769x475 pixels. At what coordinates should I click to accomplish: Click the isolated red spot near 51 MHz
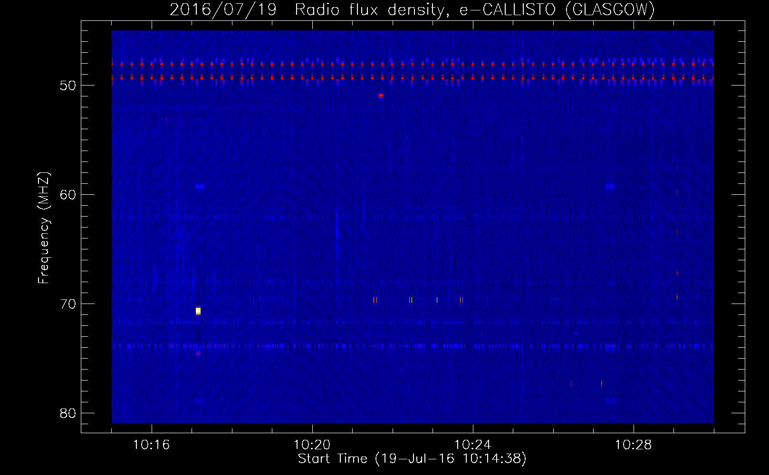(381, 95)
